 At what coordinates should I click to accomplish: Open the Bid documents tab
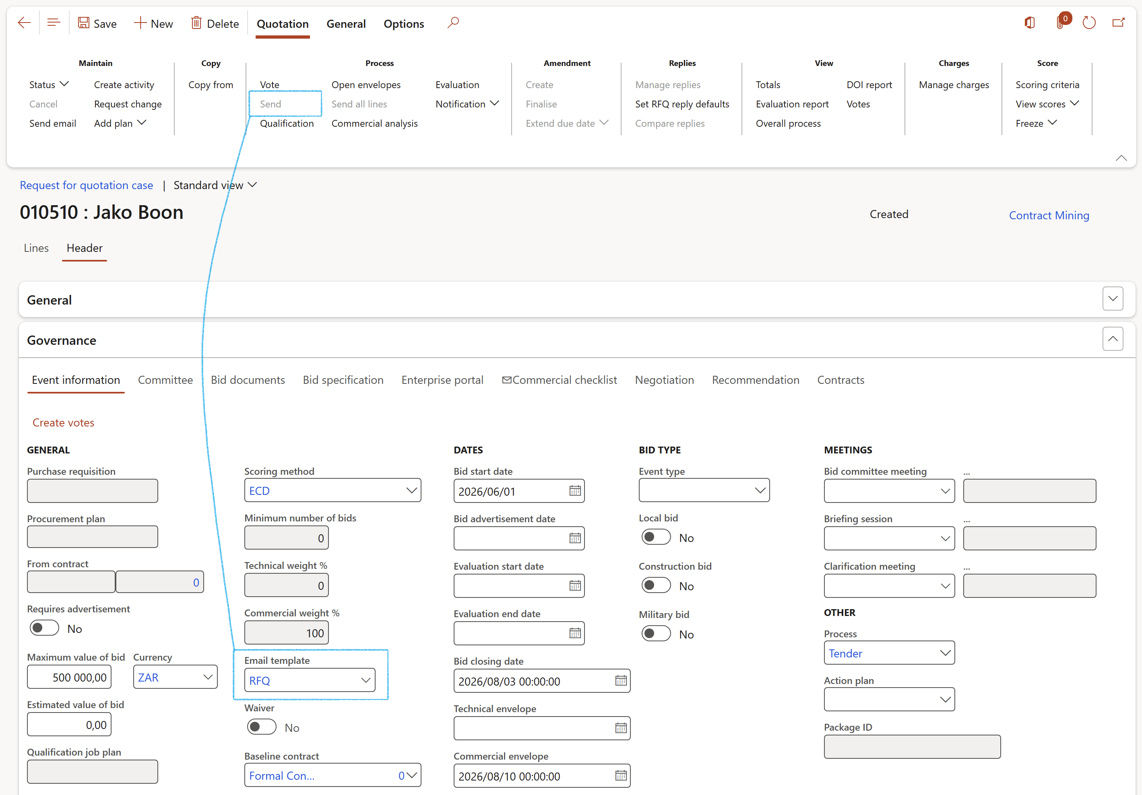tap(248, 380)
